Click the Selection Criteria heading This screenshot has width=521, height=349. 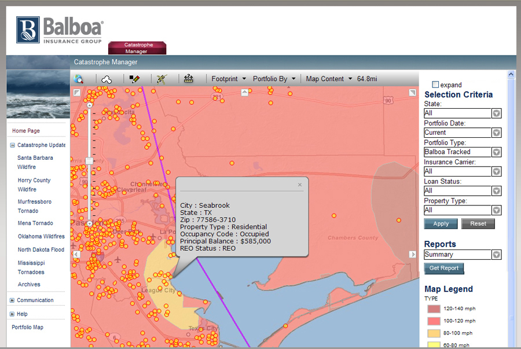pos(458,95)
